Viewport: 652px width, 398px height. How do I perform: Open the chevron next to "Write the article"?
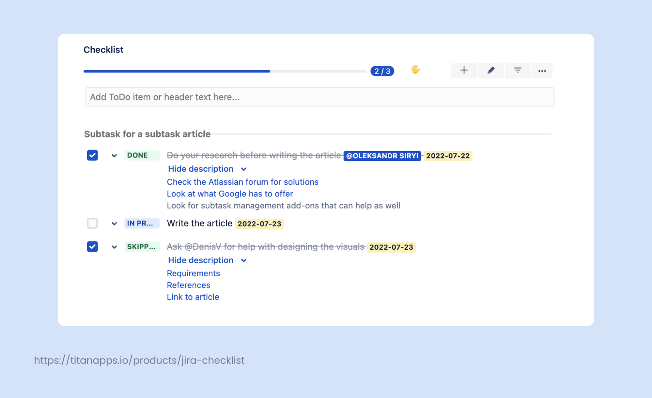click(114, 223)
